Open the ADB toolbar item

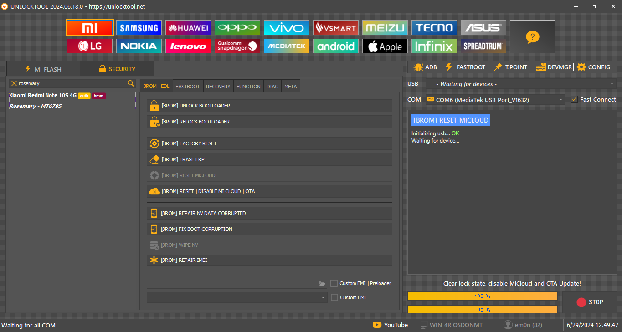[x=425, y=67]
